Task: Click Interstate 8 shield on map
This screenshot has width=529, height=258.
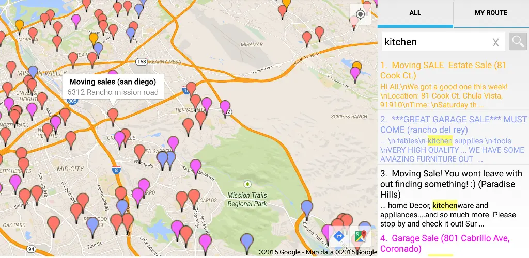Action: [x=116, y=170]
